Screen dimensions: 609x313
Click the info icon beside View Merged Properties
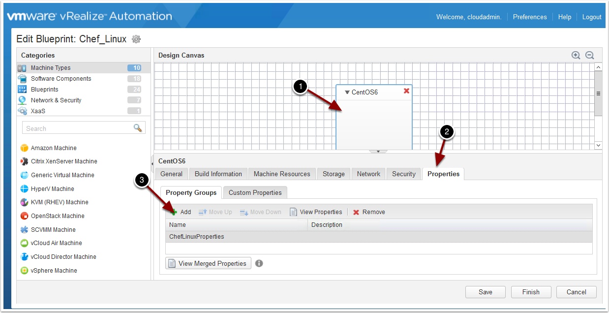(259, 263)
